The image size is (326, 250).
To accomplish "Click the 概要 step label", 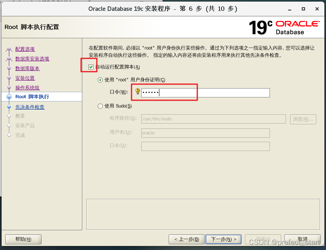I will pos(20,116).
